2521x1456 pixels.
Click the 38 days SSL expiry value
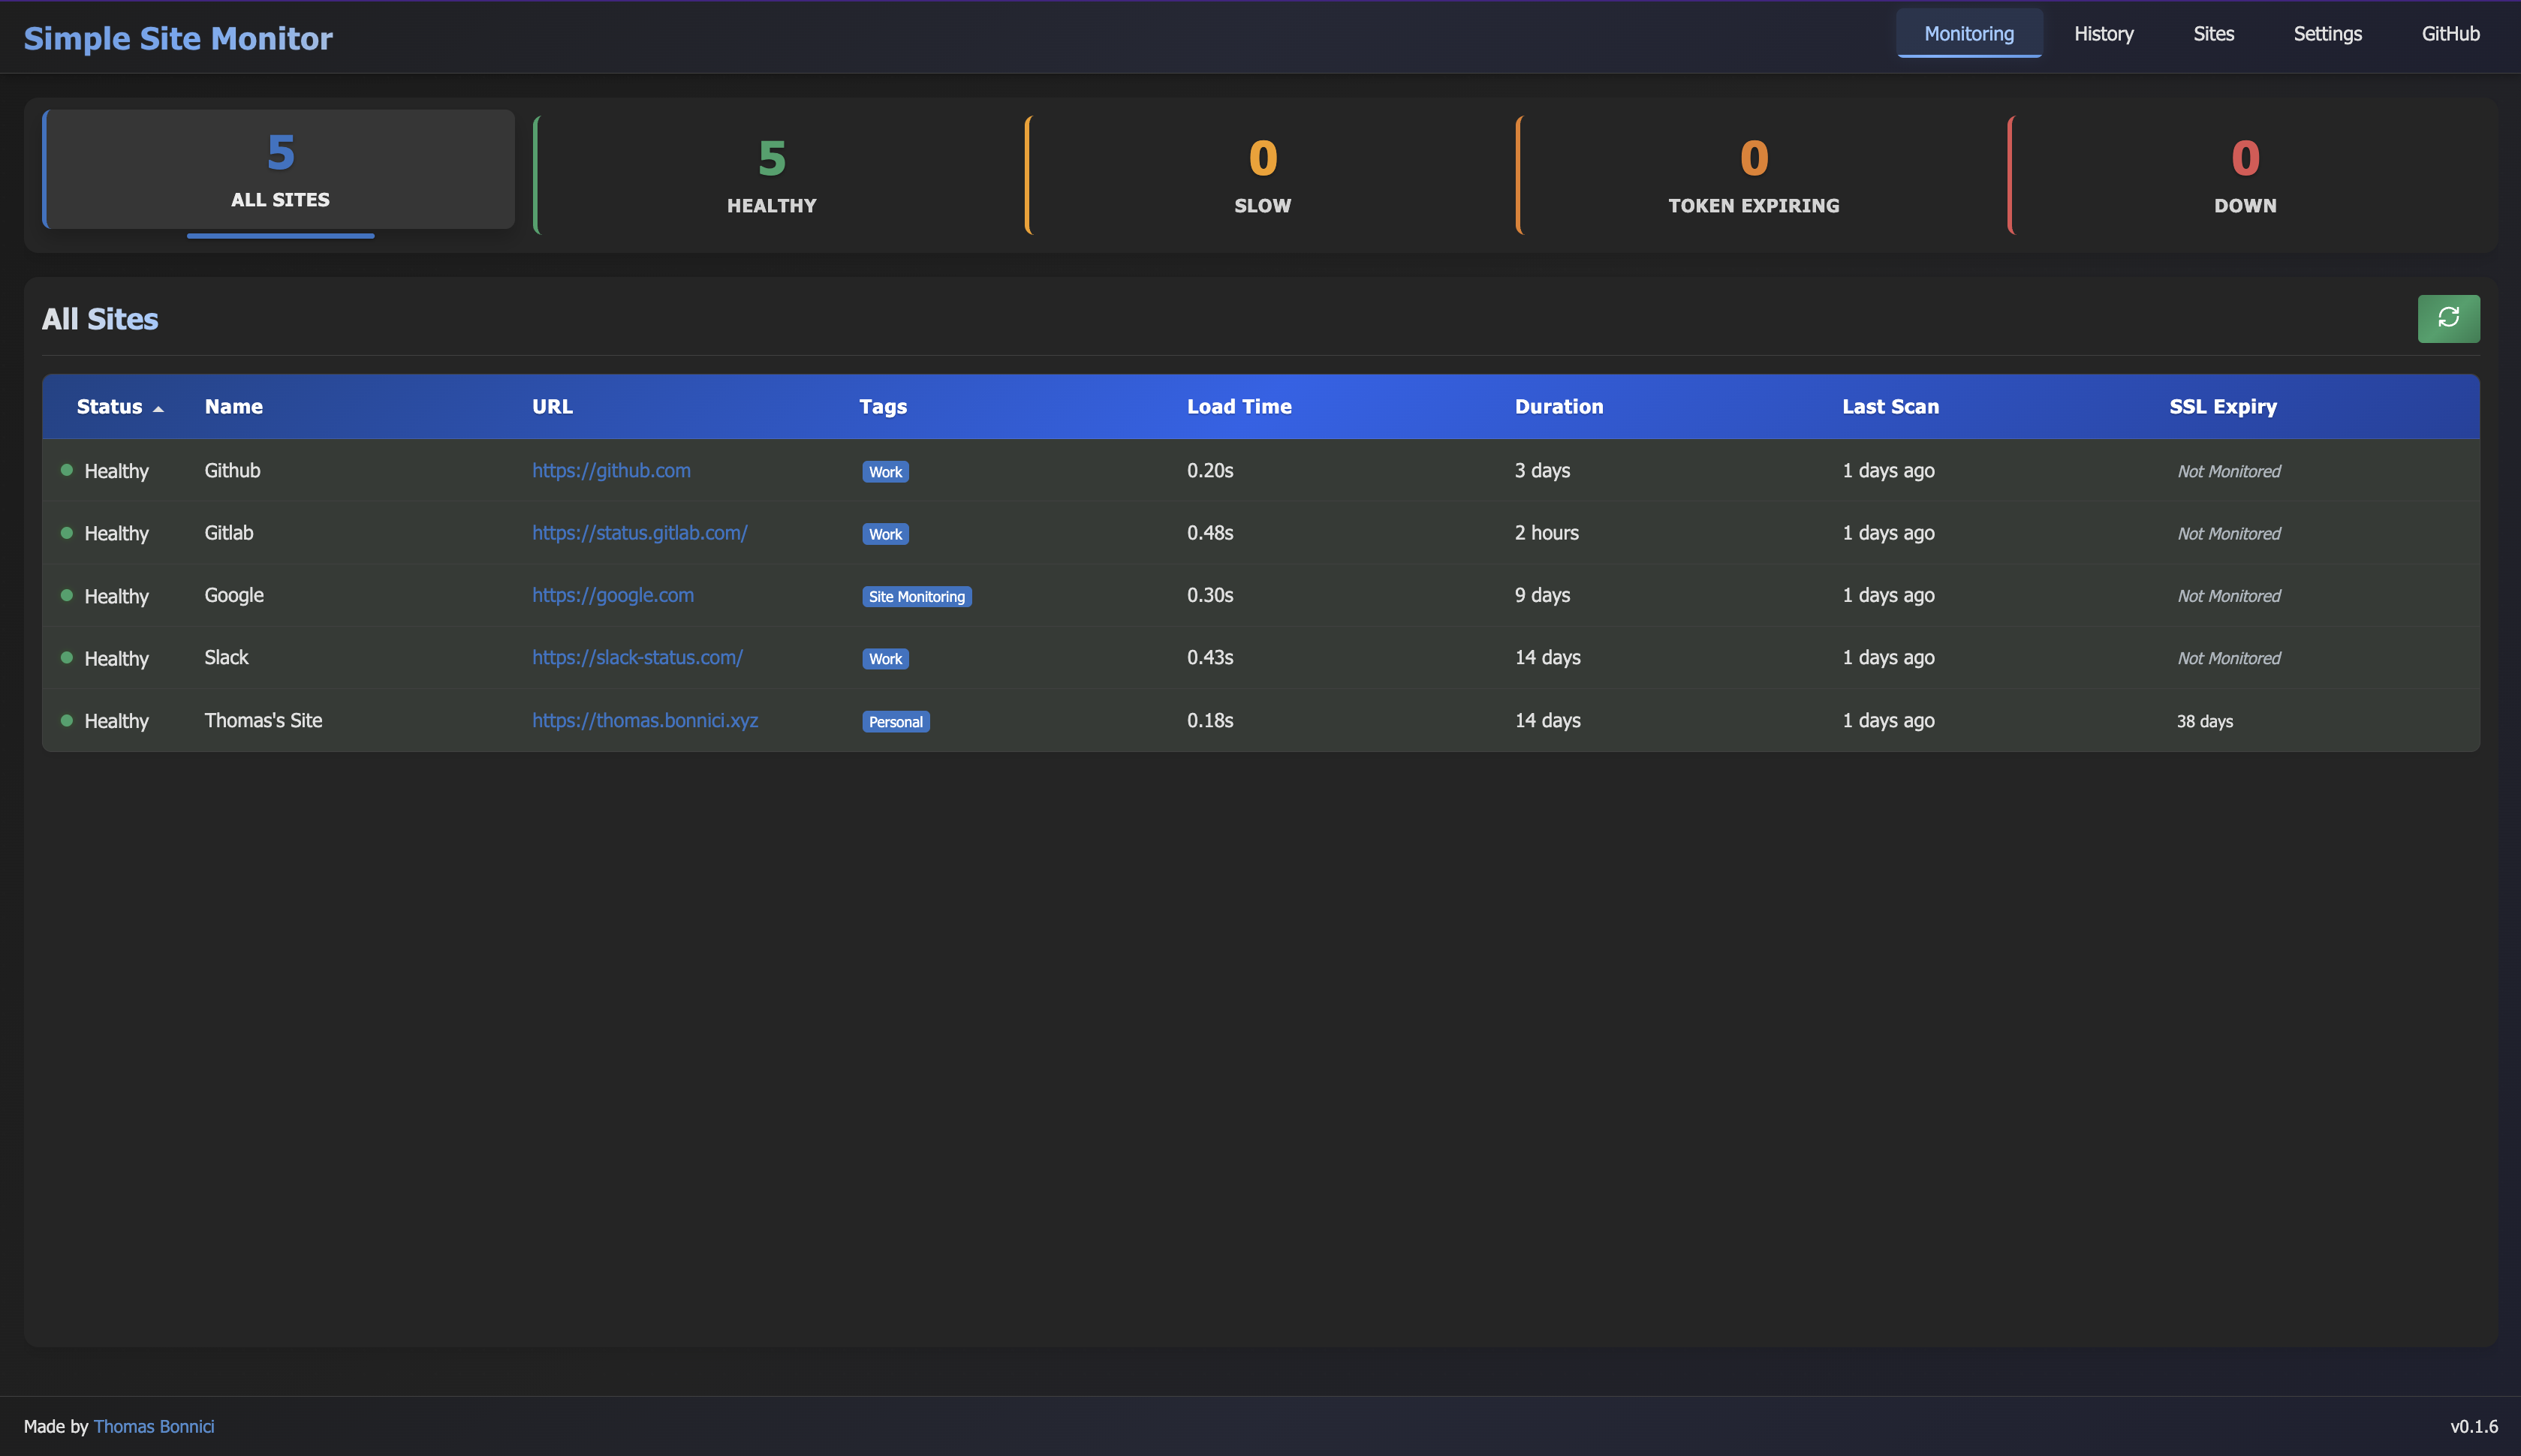(2204, 721)
